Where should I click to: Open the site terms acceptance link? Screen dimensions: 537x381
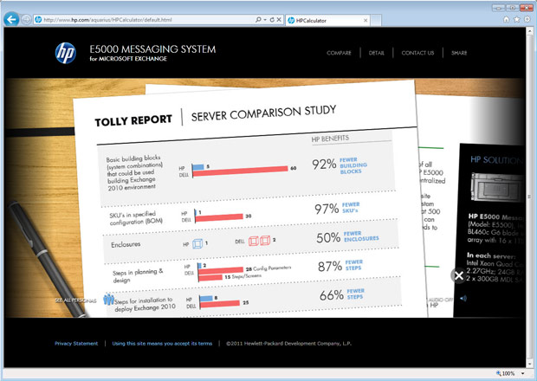162,344
